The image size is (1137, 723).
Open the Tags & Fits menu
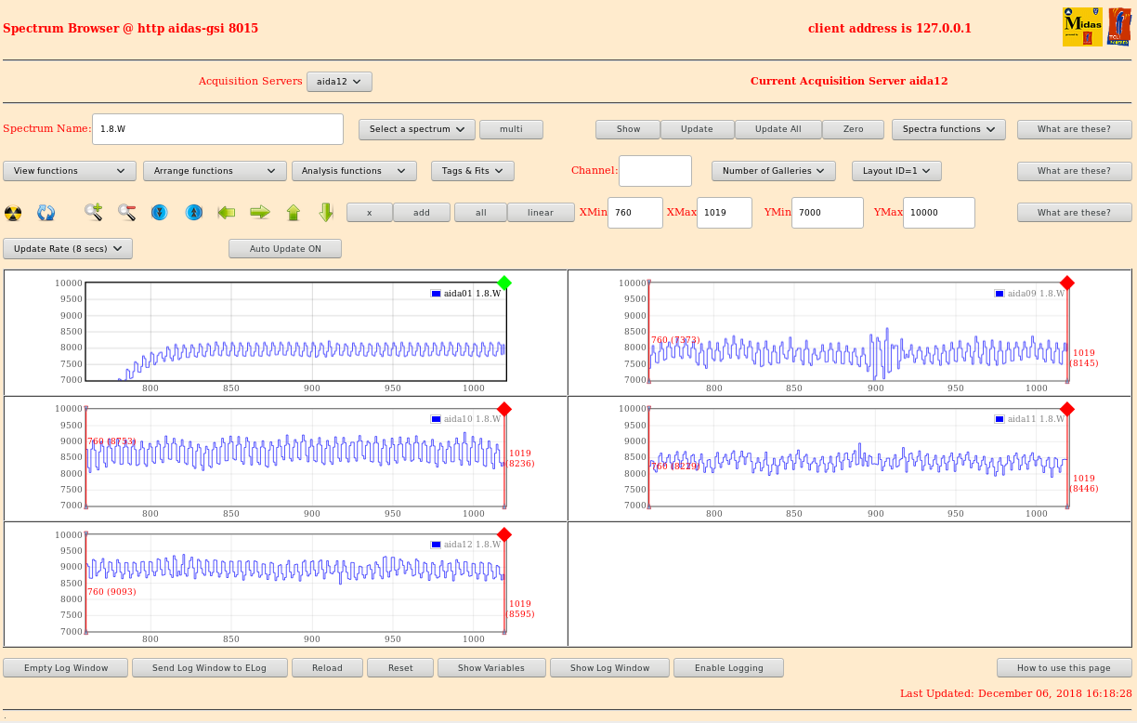tap(472, 171)
